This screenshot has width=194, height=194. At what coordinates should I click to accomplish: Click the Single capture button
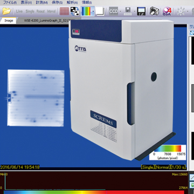click(x=30, y=11)
